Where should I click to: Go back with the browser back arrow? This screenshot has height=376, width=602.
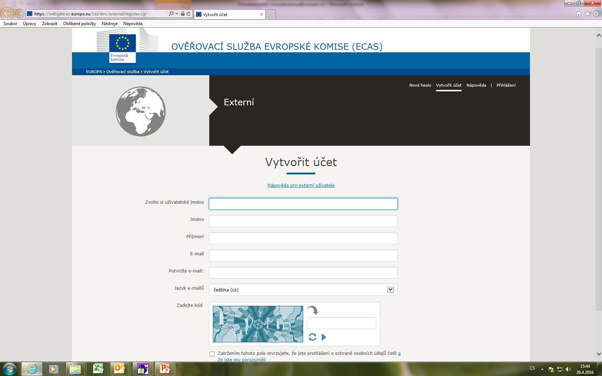tap(8, 14)
